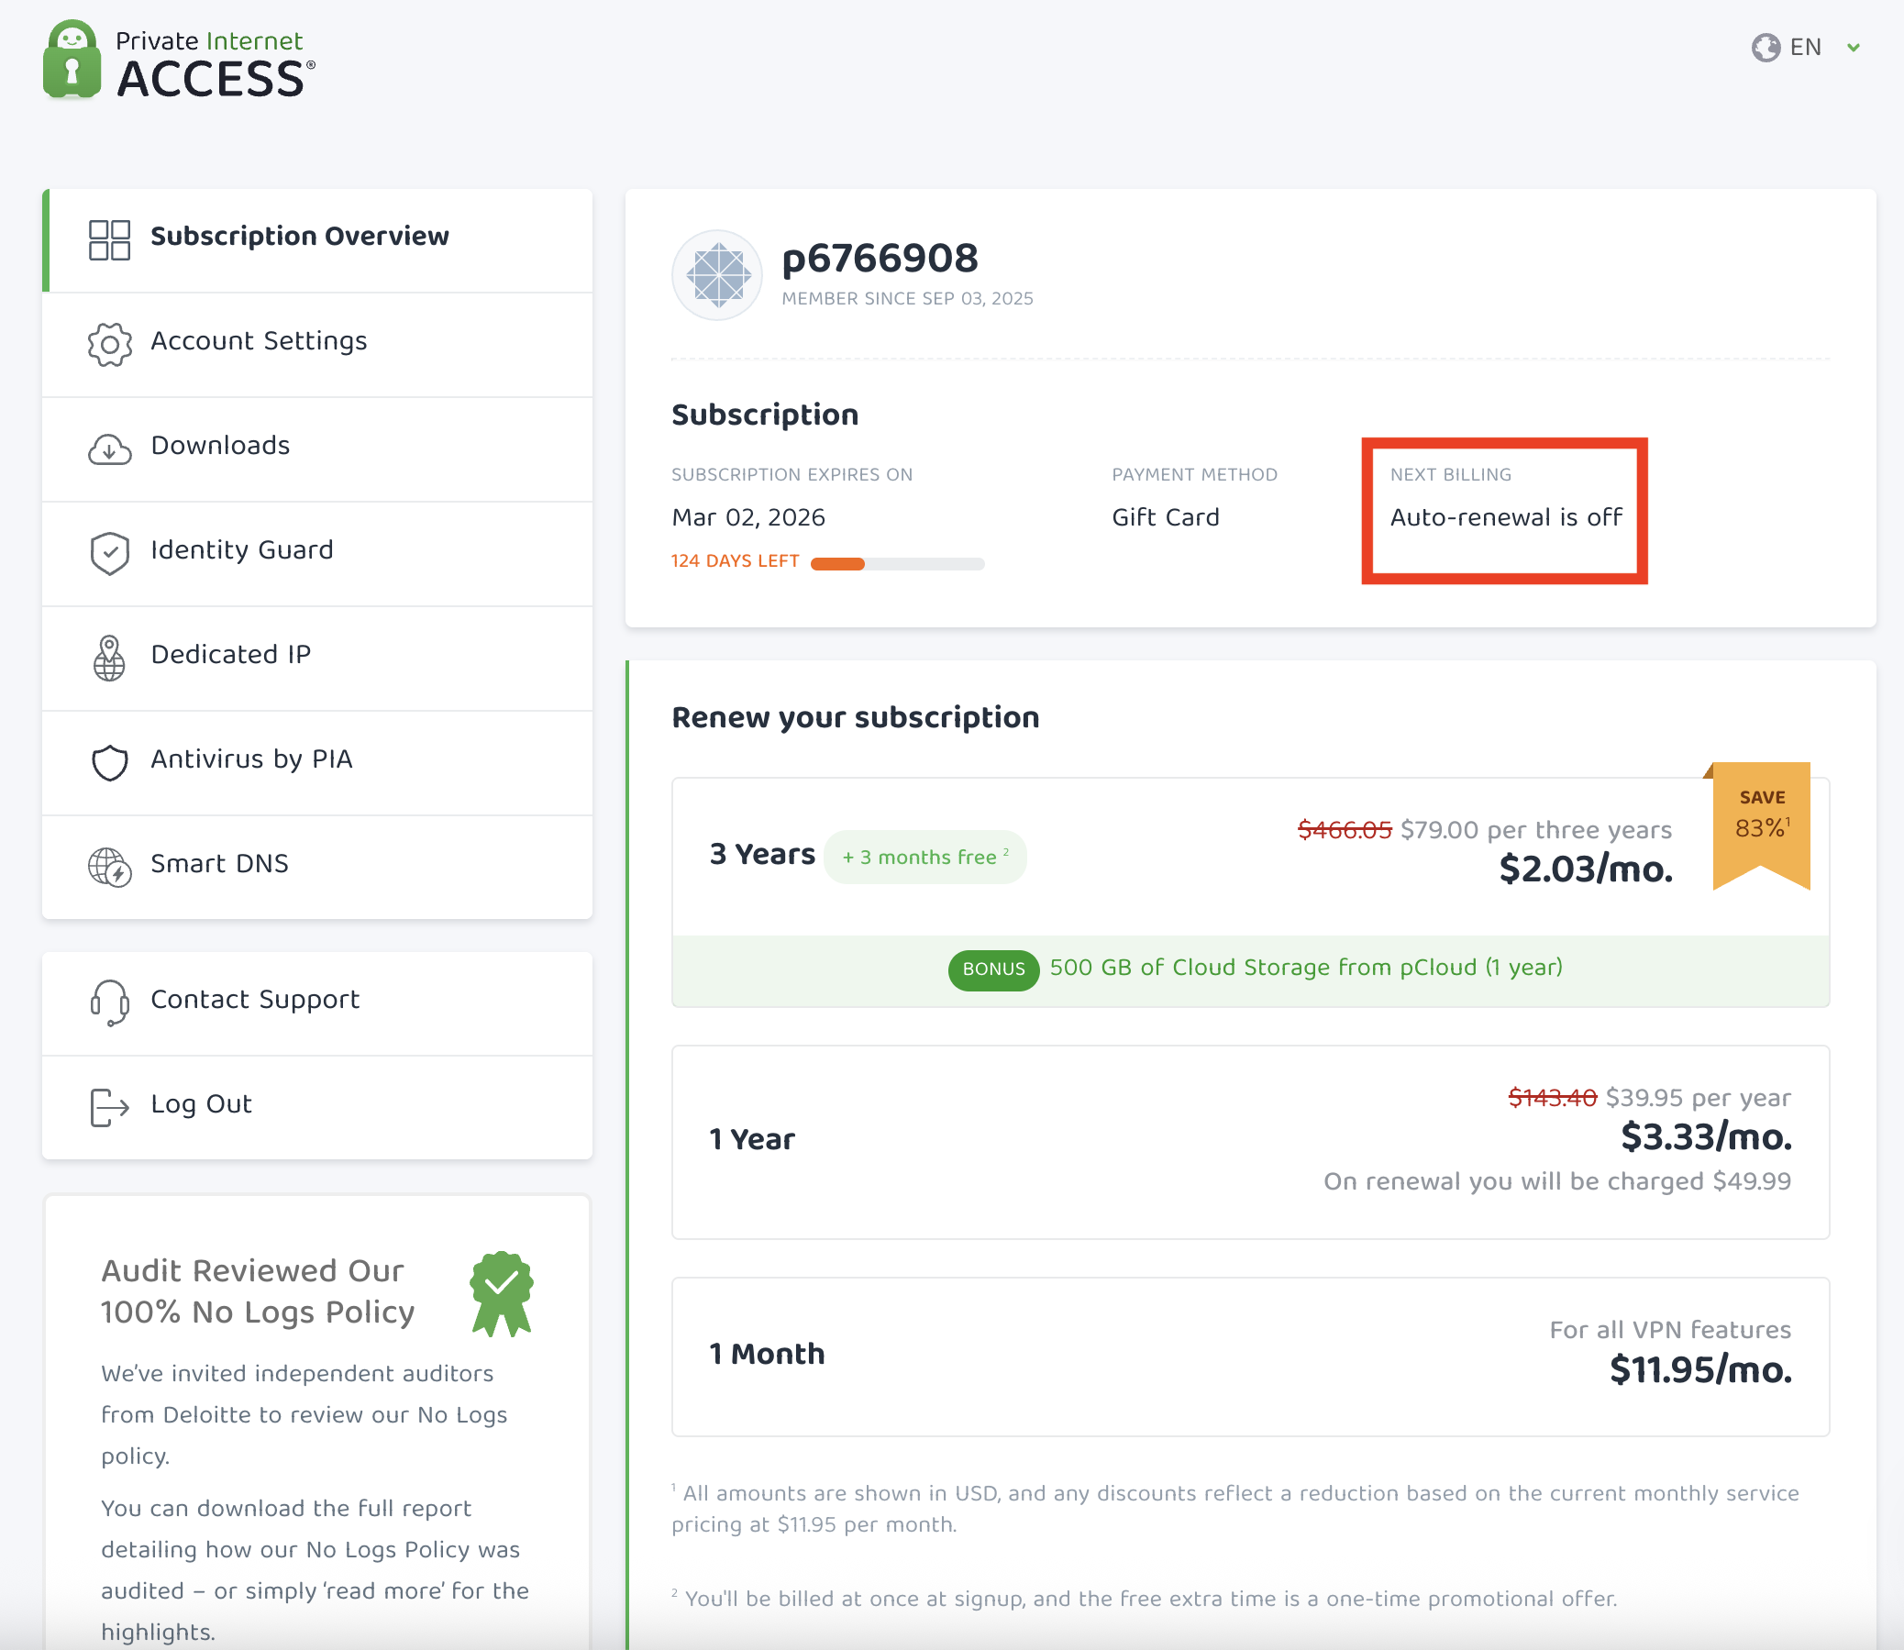The image size is (1904, 1650).
Task: Click the 124 days left progress bar
Action: click(x=898, y=562)
